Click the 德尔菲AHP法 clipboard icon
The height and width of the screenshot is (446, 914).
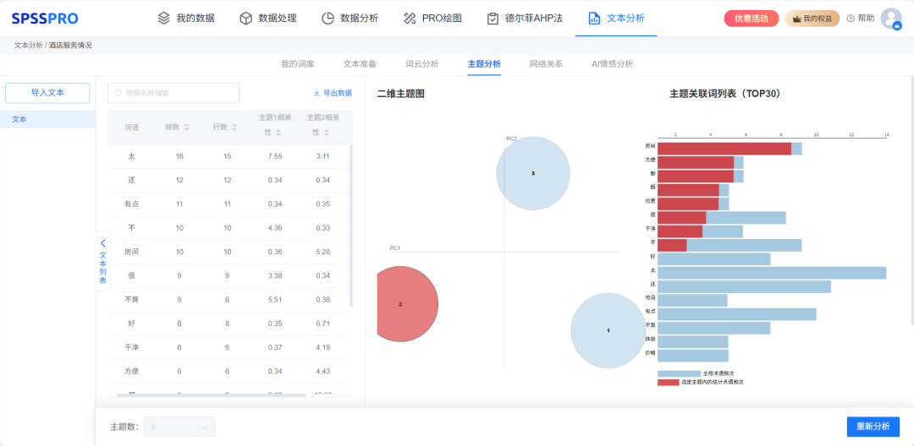click(493, 19)
